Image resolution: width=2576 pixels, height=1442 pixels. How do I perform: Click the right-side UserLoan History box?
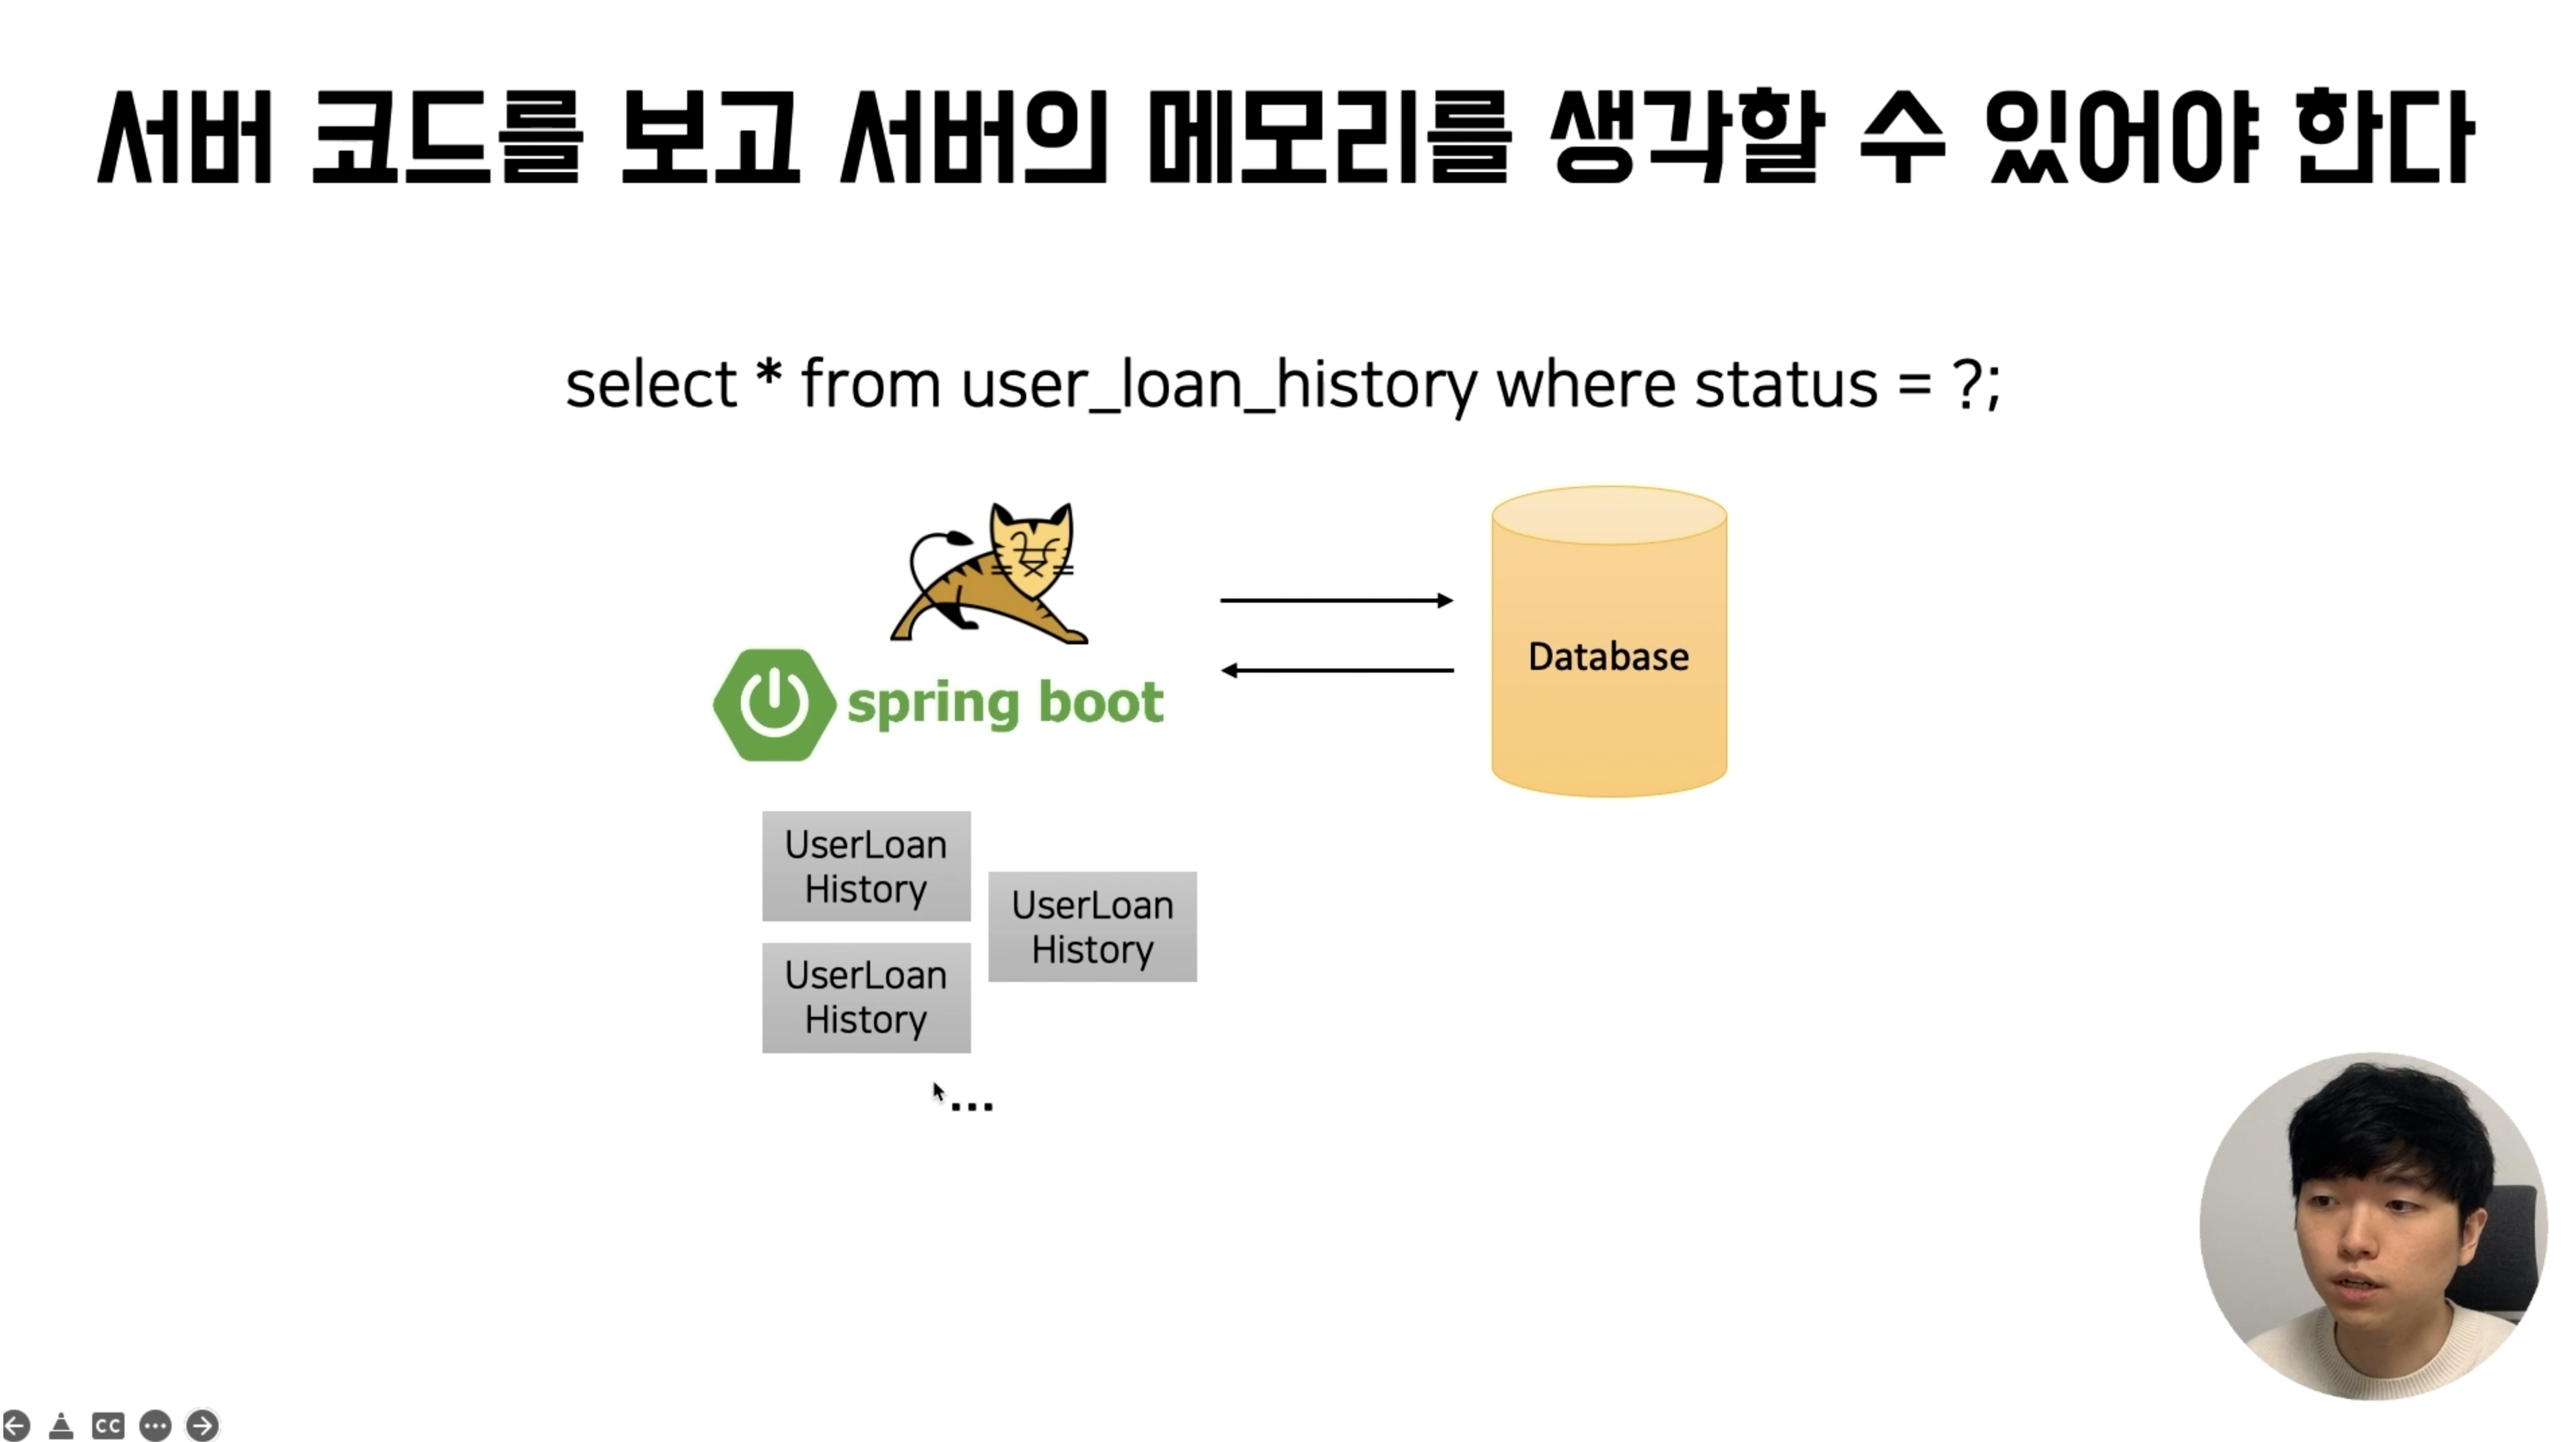click(x=1092, y=926)
